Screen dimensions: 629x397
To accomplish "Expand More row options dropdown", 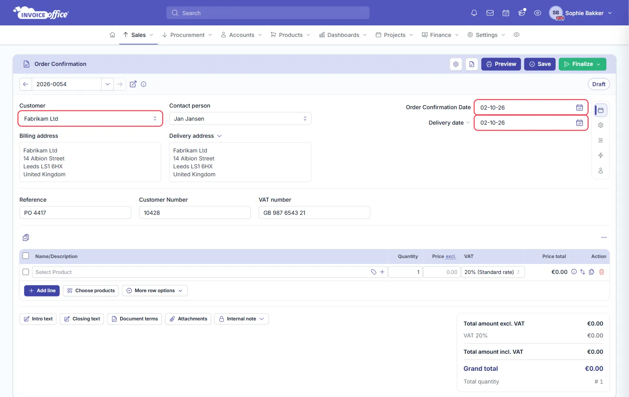I will tap(155, 291).
